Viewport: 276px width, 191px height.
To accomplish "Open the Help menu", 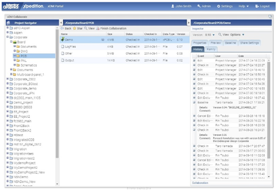I will click(x=243, y=6).
